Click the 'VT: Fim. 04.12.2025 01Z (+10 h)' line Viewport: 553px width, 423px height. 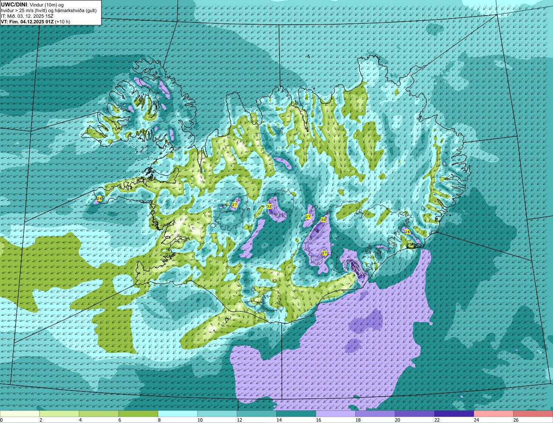35,21
